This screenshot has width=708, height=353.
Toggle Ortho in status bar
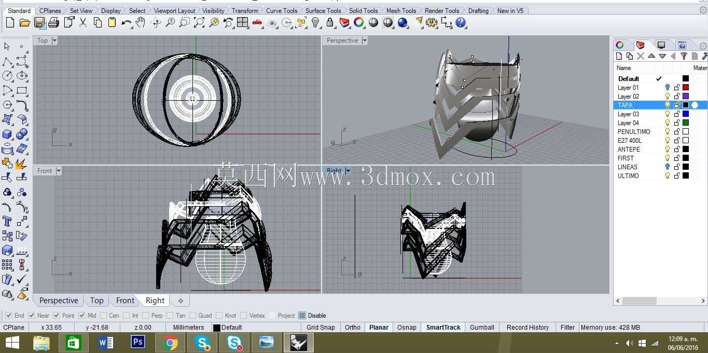click(x=353, y=328)
